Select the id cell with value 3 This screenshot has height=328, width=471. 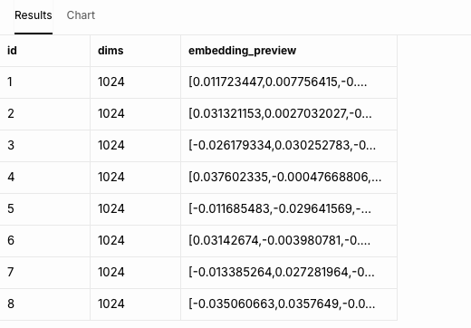[x=44, y=146]
